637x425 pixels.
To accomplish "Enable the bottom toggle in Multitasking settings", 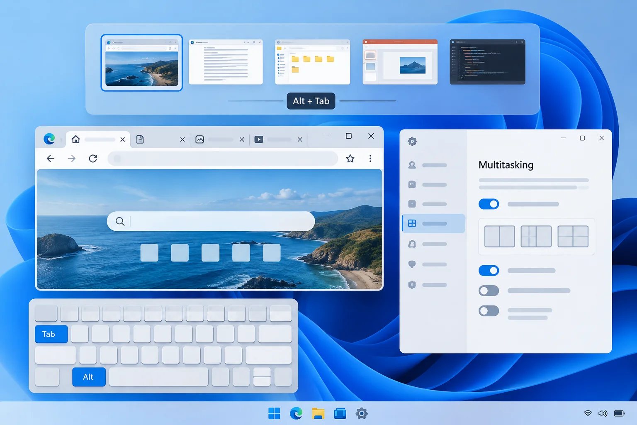I will click(x=489, y=311).
